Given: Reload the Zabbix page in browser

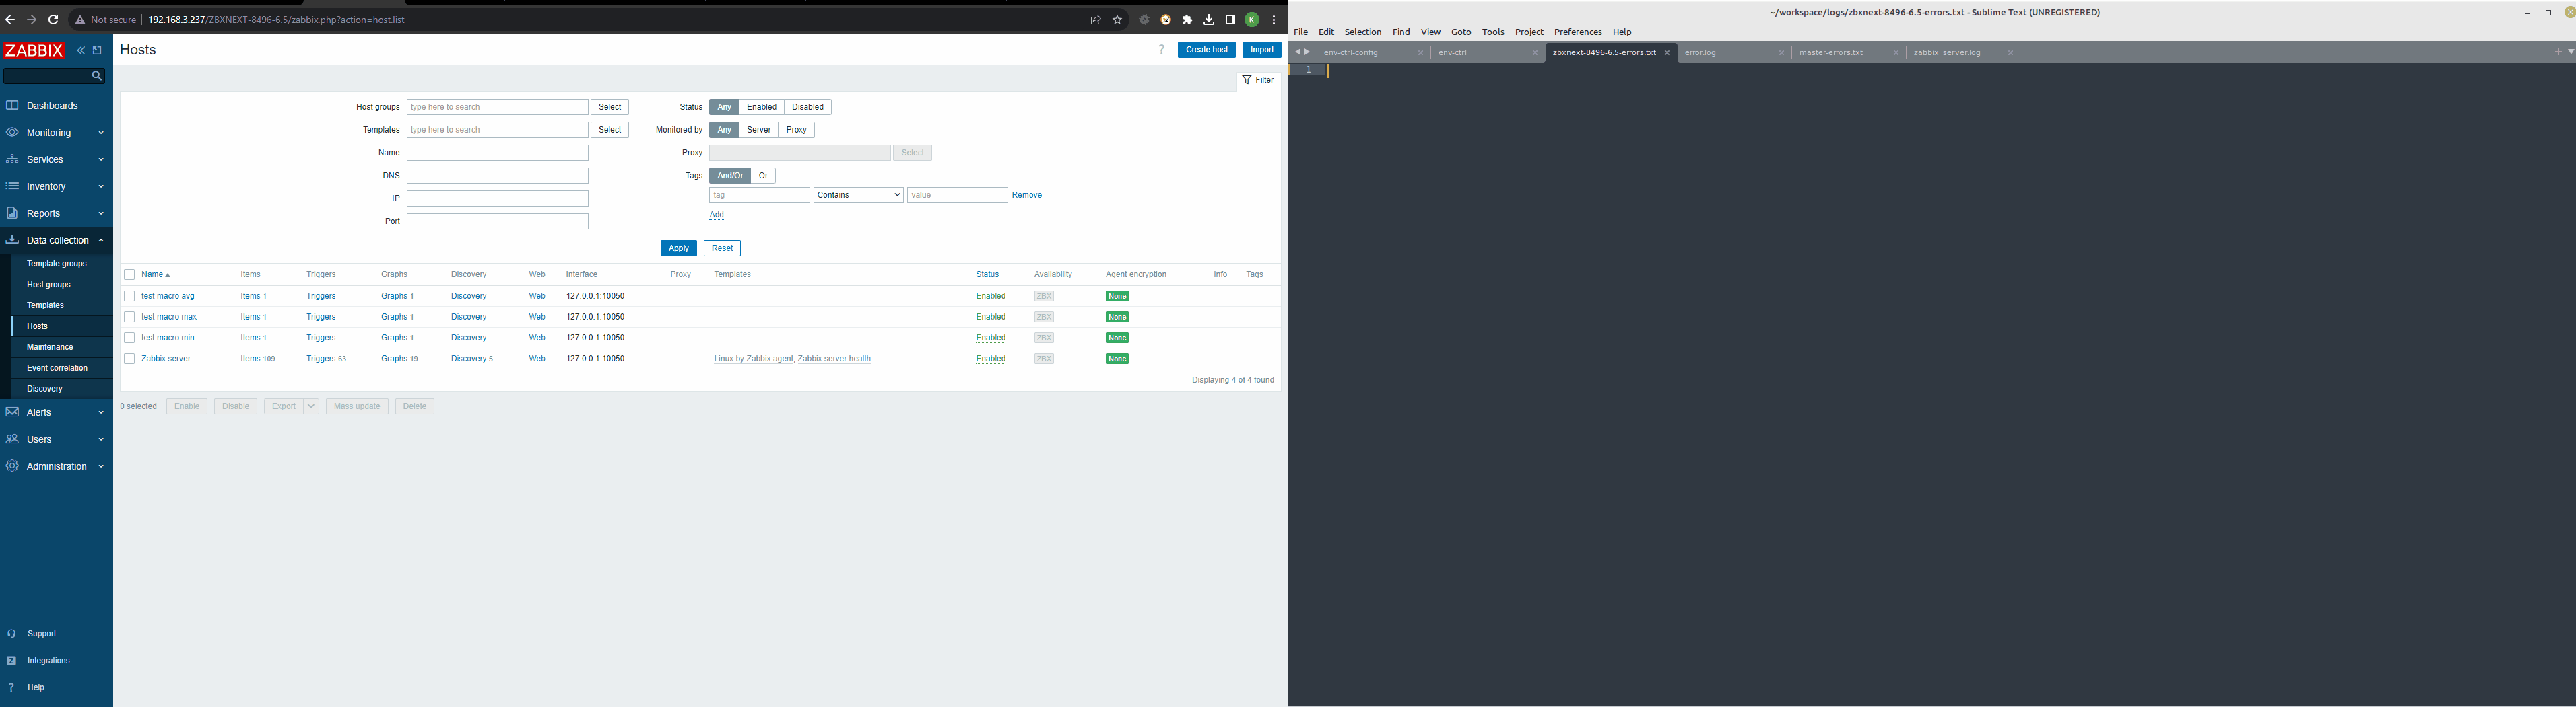Looking at the screenshot, I should point(53,20).
